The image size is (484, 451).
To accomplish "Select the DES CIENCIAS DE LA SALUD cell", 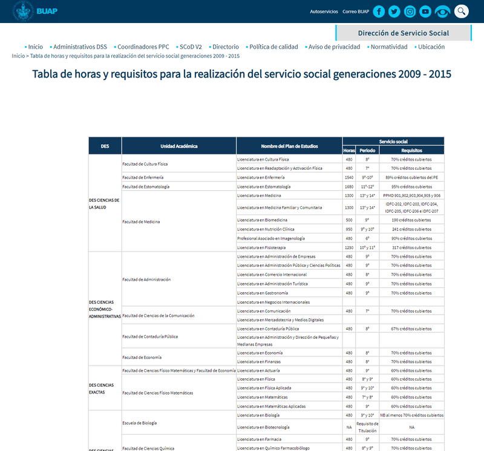I will pos(105,204).
